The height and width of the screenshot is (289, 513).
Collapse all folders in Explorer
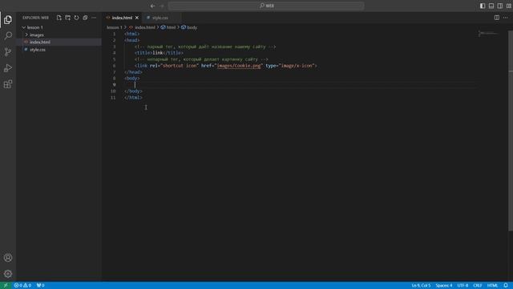pyautogui.click(x=86, y=18)
